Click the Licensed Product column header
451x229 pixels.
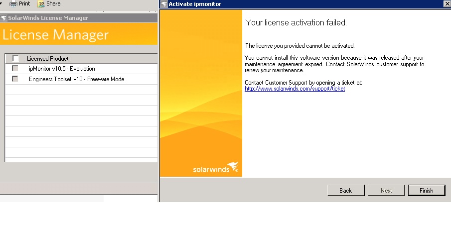pyautogui.click(x=92, y=59)
